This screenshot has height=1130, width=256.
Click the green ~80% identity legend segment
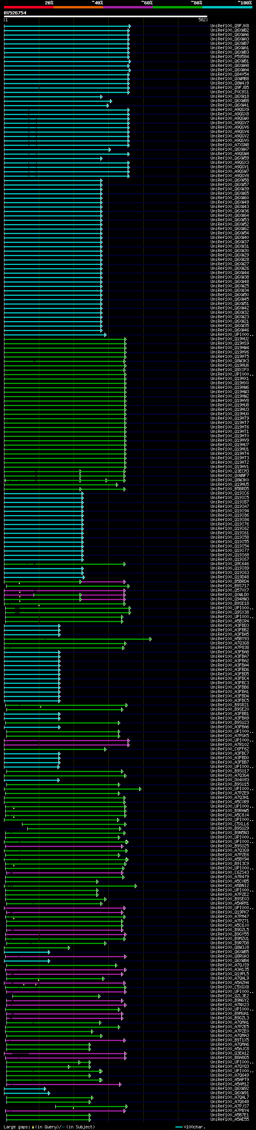click(x=178, y=8)
